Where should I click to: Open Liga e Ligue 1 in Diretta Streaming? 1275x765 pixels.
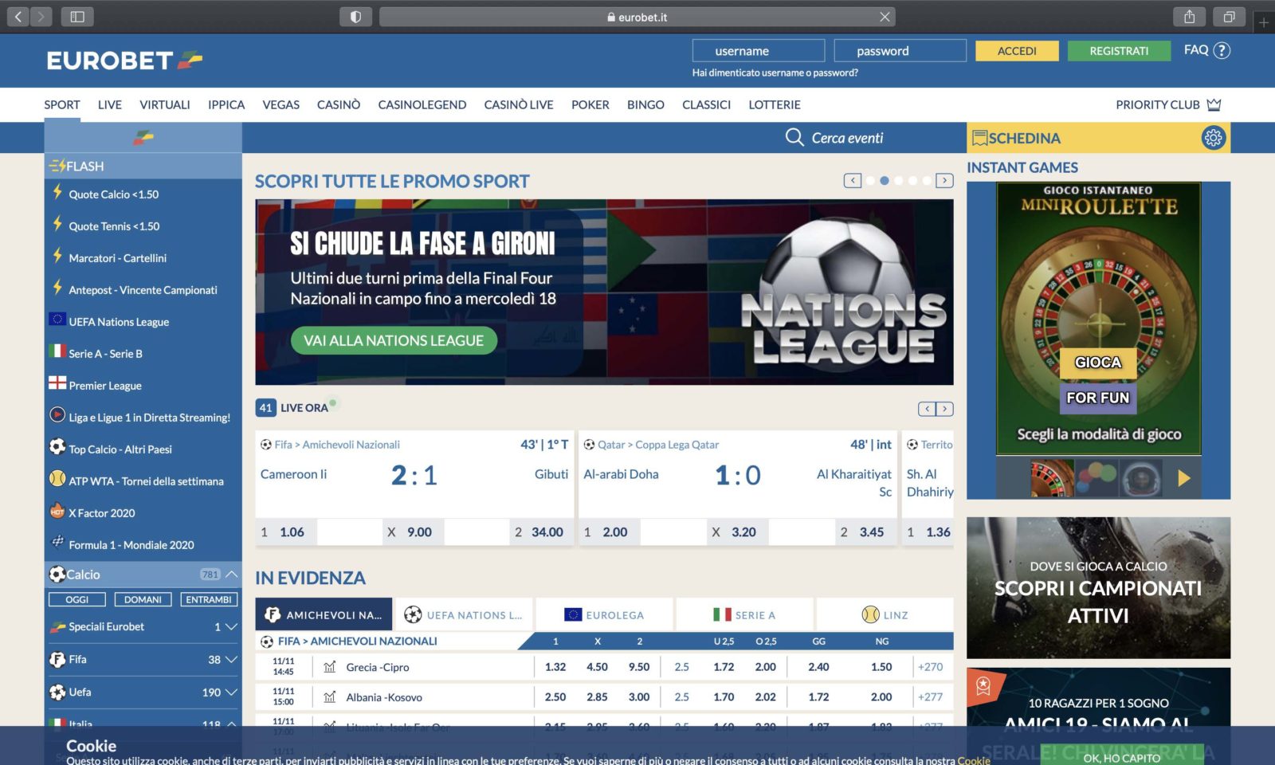[x=148, y=417]
